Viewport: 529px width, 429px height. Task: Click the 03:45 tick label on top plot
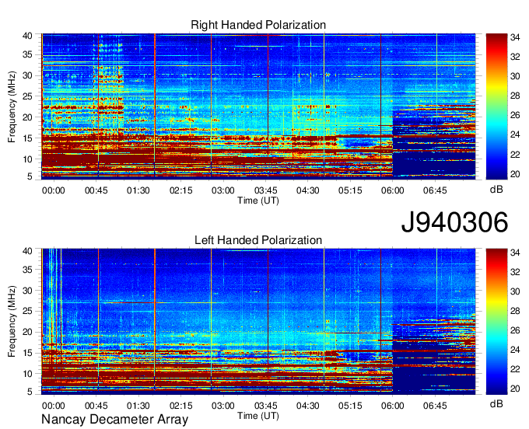tap(266, 190)
